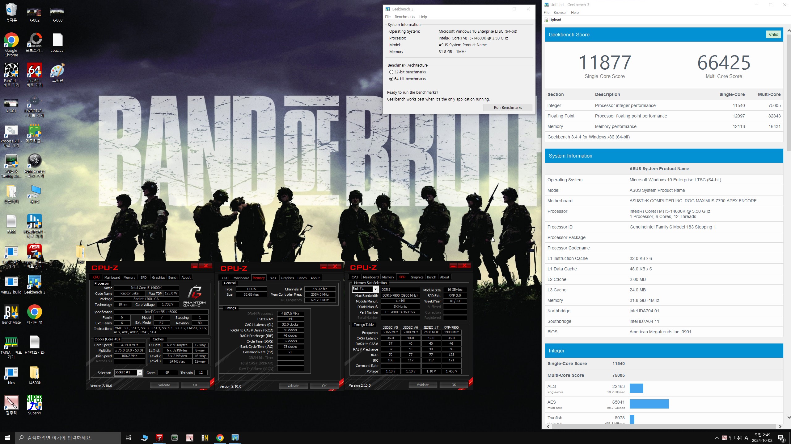Open the K-003 desktop icon
791x444 pixels.
tap(57, 15)
